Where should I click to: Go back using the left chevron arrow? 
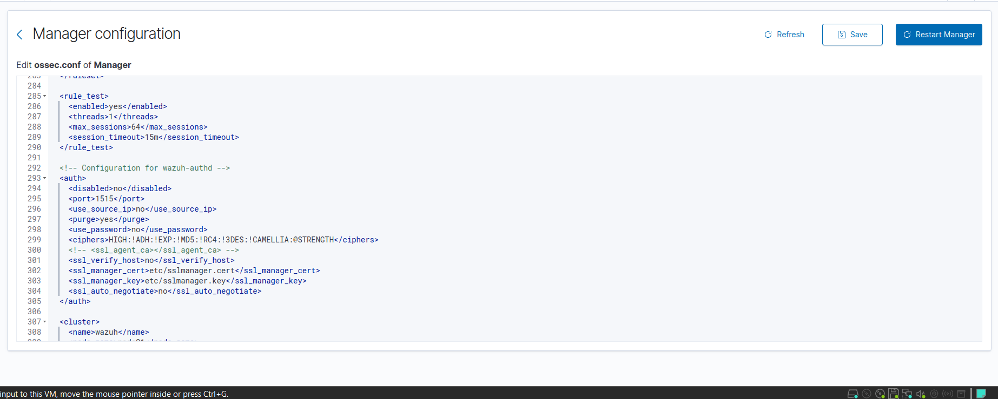(x=19, y=35)
